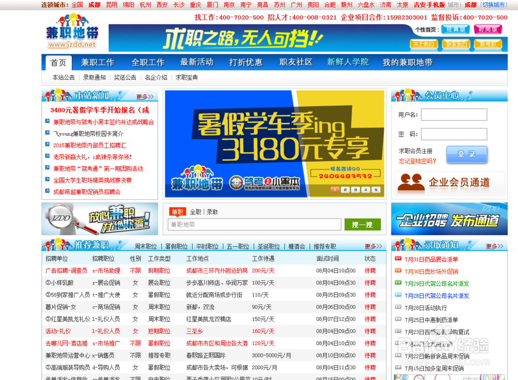
Task: Open the 联系我们 banner button
Action: point(456,44)
